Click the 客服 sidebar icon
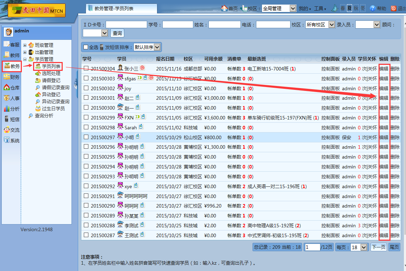Viewport: 406px width, 271px height. (7, 44)
